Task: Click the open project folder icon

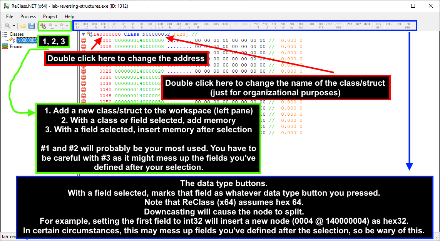Action: pyautogui.click(x=23, y=26)
